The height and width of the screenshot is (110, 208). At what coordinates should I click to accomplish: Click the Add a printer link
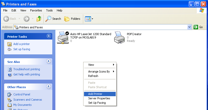pyautogui.click(x=22, y=44)
